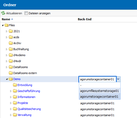Click the DataRooms extern folder icon
Screen dimensions: 137x118
click(x=11, y=73)
